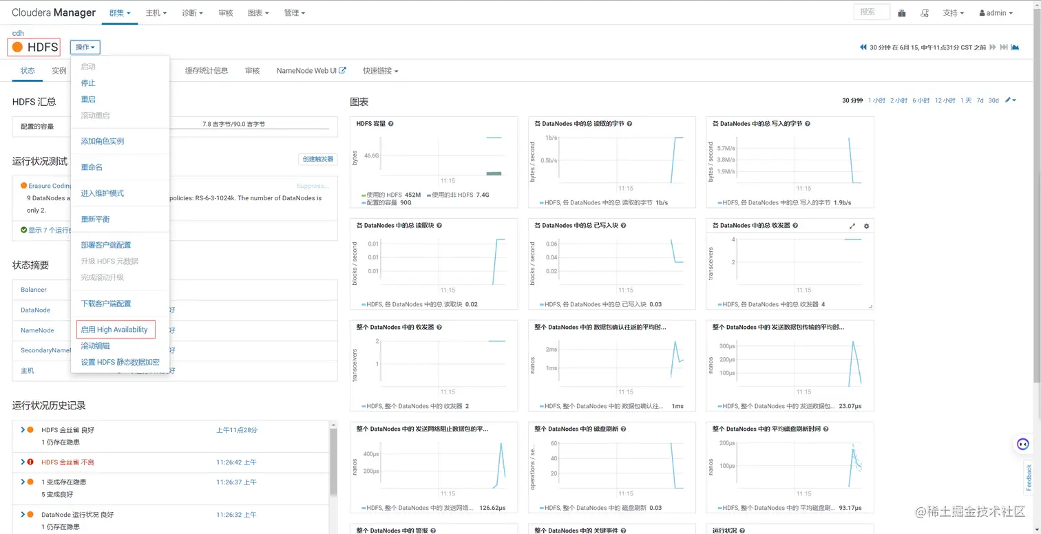Screen dimensions: 1041x534
Task: Click help icon beside 平均磁盘刷新时间 chart
Action: pos(826,429)
